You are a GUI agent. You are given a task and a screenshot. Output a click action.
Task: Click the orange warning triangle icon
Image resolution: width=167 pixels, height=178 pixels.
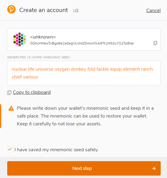11,108
